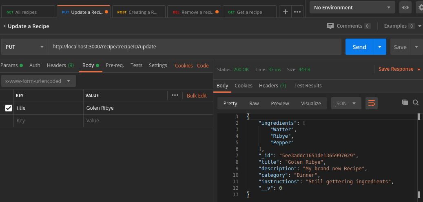
Task: Open the response Headers (7) tab
Action: [x=272, y=85]
